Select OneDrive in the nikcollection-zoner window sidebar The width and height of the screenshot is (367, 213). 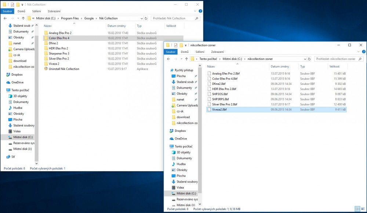(181, 138)
